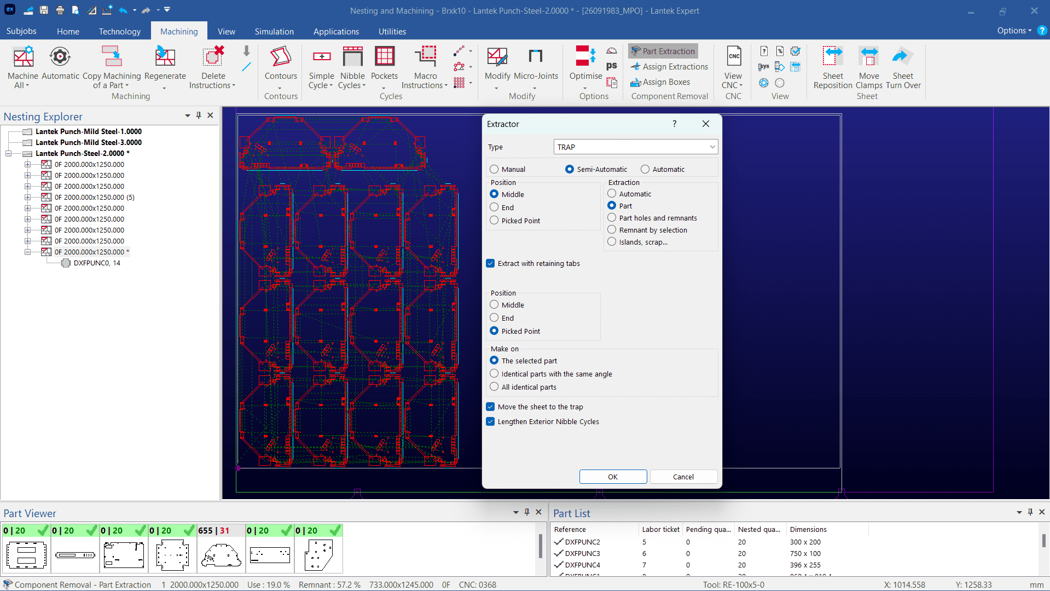Select the Regenerate machining icon
Viewport: 1050px width, 591px height.
(165, 57)
